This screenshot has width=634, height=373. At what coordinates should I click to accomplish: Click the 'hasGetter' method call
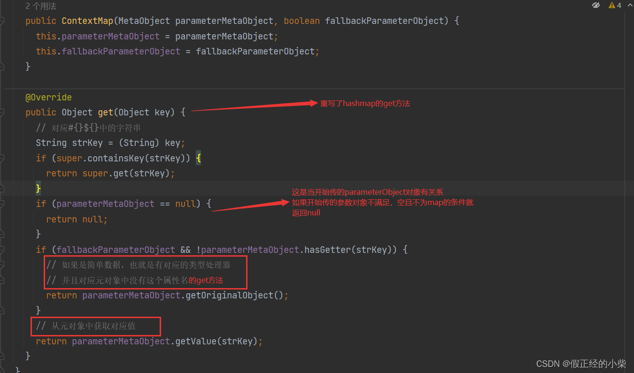coord(327,250)
